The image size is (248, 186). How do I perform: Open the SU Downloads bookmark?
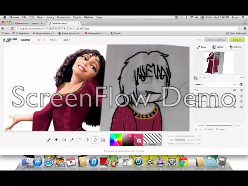21,33
